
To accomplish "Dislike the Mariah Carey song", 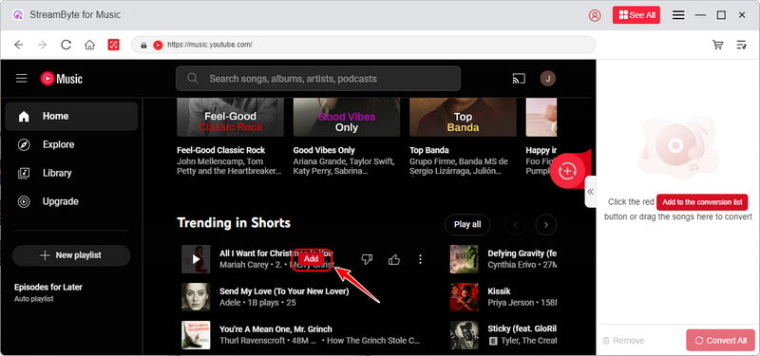I will [367, 259].
